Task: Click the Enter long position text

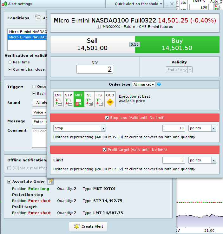Action: [x=39, y=189]
